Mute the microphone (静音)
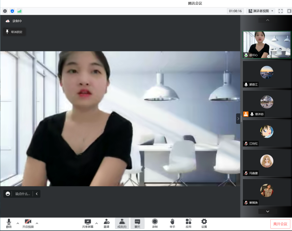The width and height of the screenshot is (292, 231). click(9, 223)
